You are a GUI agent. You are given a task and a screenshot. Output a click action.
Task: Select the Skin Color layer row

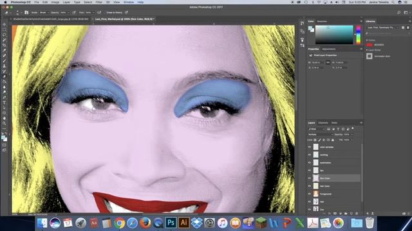tap(334, 178)
